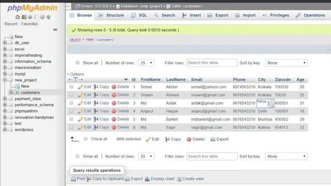Screen dimensions: 331x186
Task: Open the Recent tables list
Action: [x=11, y=24]
